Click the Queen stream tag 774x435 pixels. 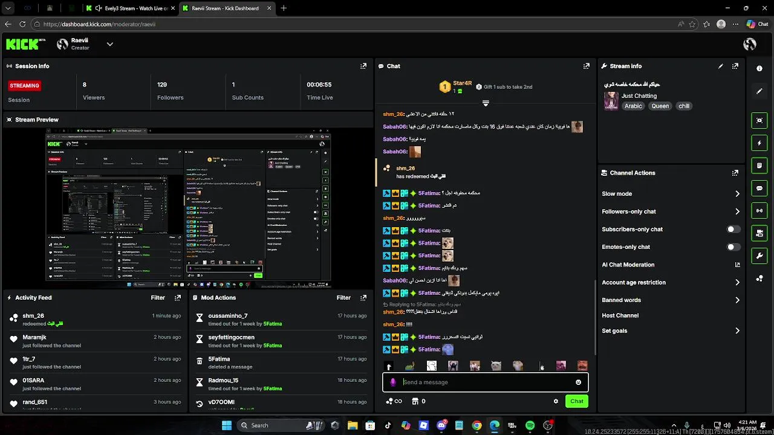[660, 106]
